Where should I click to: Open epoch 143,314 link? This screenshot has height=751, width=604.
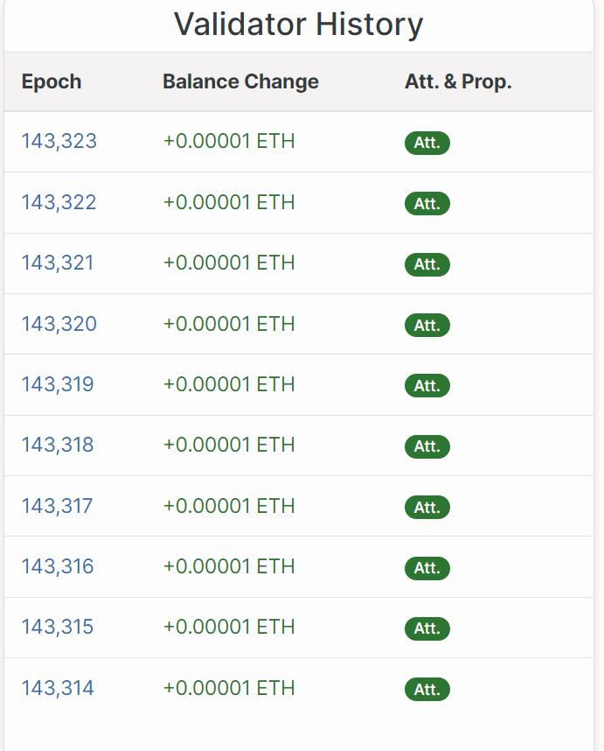point(57,688)
